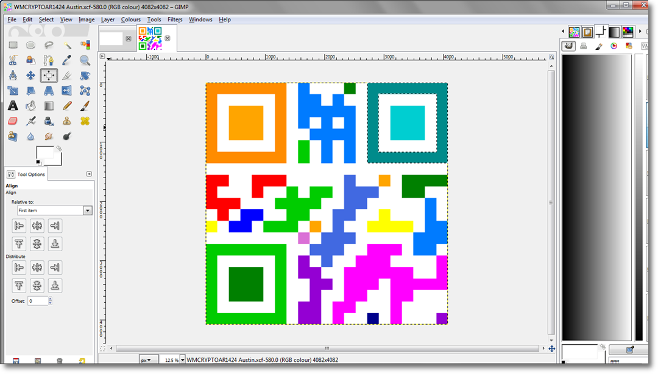
Task: Open the zoom percentage dropdown arrow
Action: 183,360
